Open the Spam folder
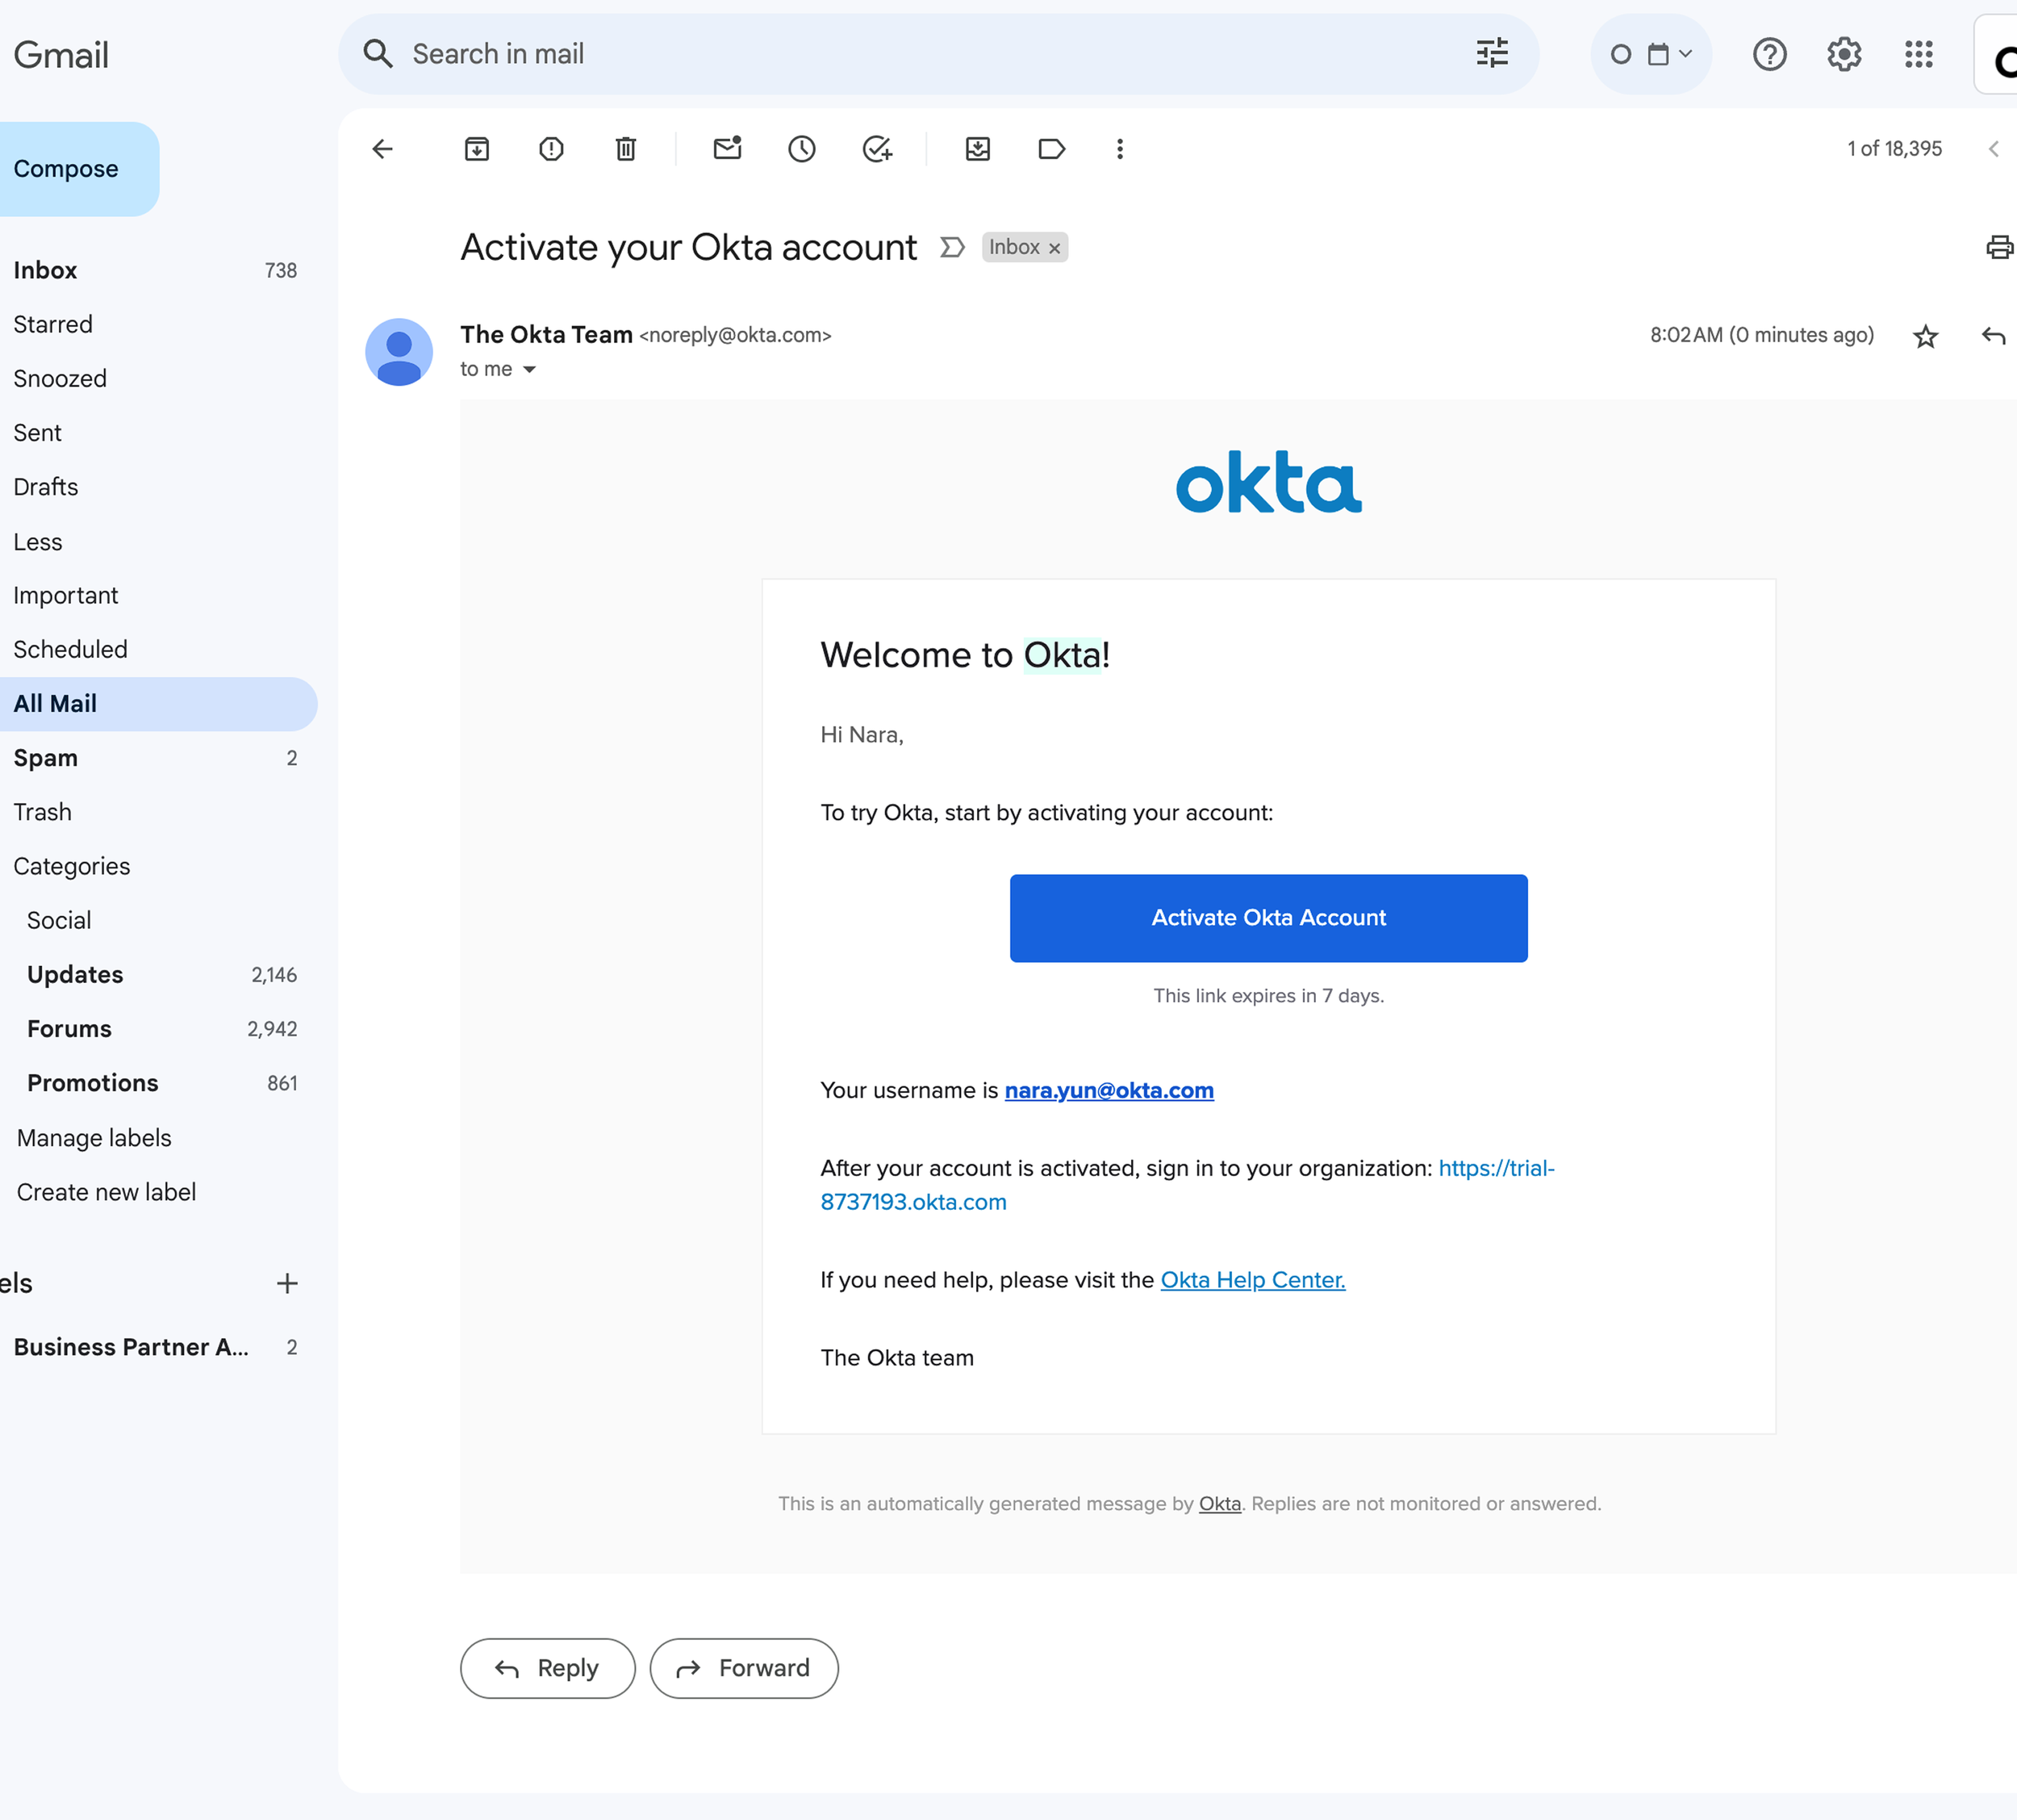2017x1820 pixels. (46, 758)
